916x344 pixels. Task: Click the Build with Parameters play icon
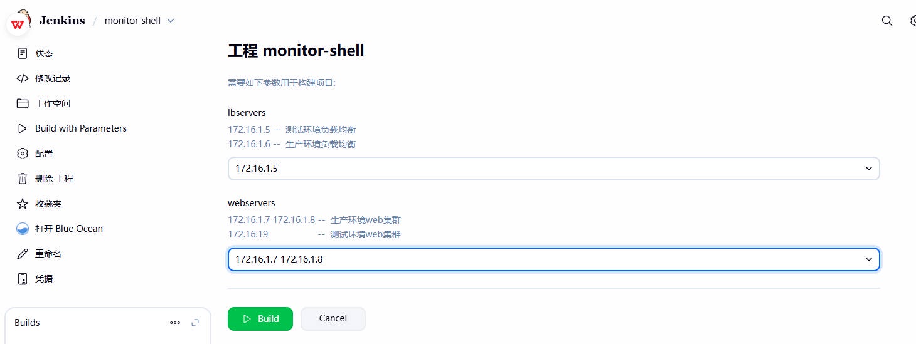tap(23, 128)
